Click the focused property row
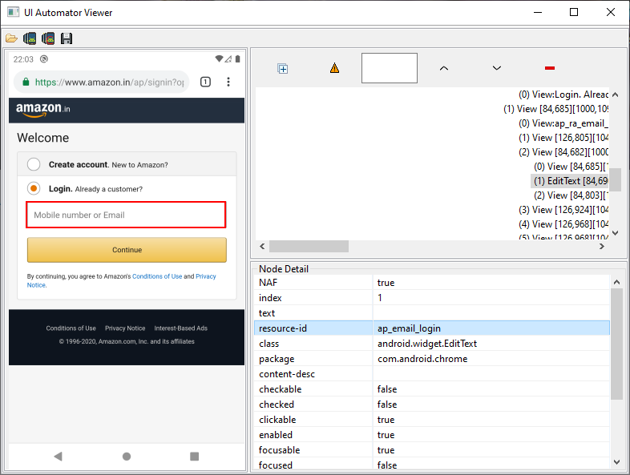This screenshot has width=630, height=475. click(432, 465)
